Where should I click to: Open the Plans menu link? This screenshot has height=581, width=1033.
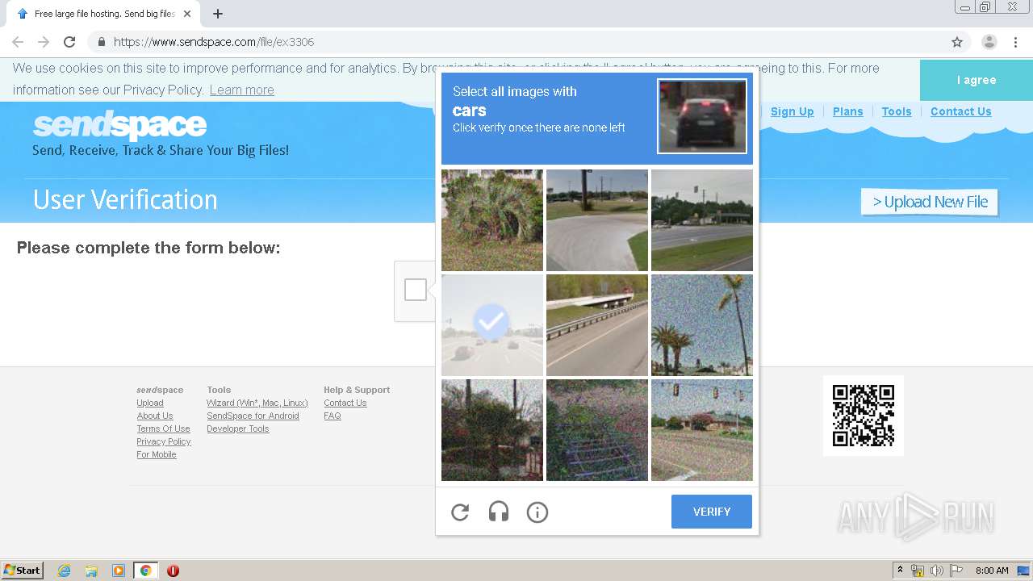(x=848, y=111)
